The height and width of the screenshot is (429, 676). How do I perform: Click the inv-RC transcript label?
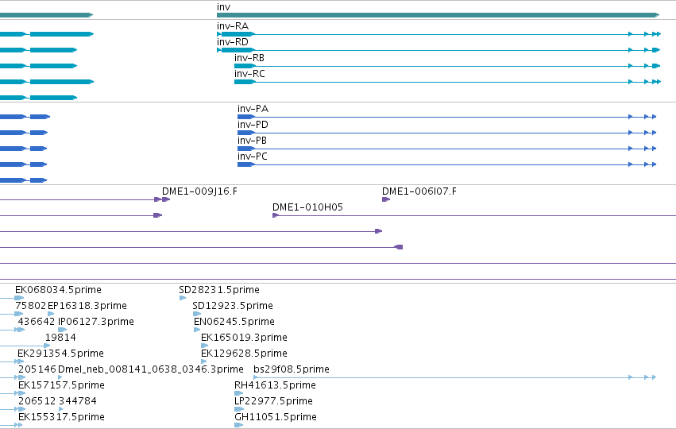pos(249,74)
